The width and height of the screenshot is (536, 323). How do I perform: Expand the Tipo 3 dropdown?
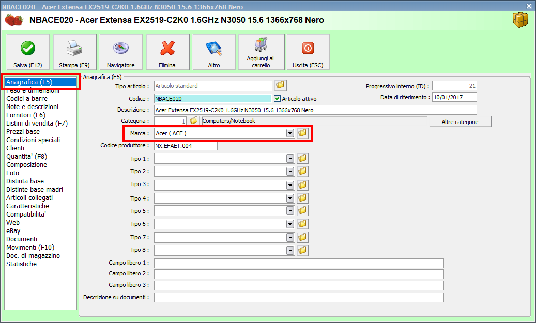[290, 185]
